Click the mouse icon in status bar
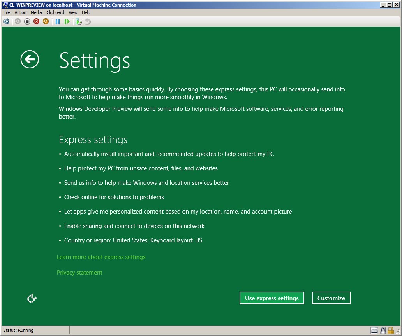Image resolution: width=402 pixels, height=336 pixels. 383,330
